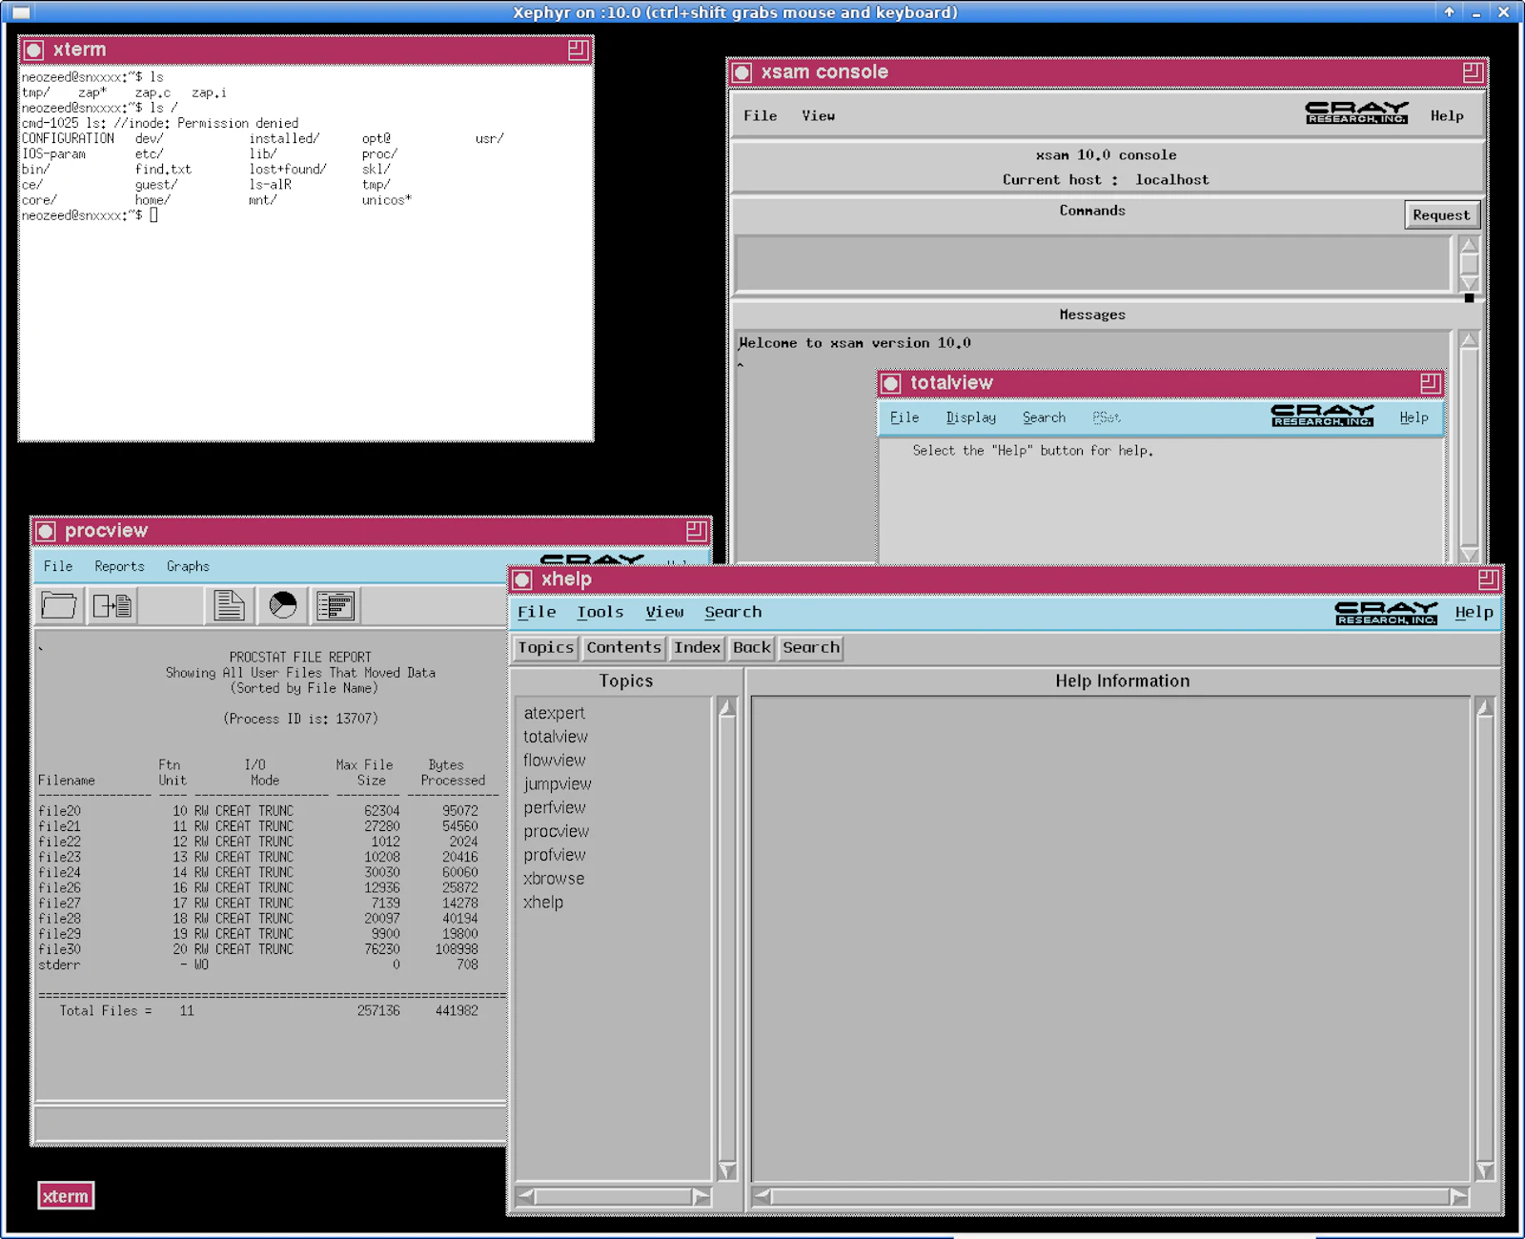This screenshot has width=1525, height=1239.
Task: Click Topics horizontal scroll left arrow in xhelp
Action: point(525,1196)
